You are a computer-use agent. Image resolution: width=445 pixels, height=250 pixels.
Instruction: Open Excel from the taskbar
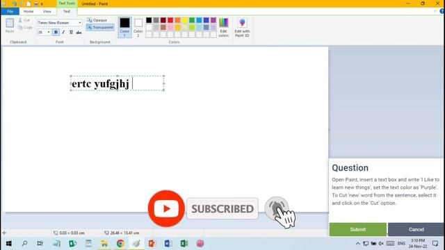click(x=184, y=244)
